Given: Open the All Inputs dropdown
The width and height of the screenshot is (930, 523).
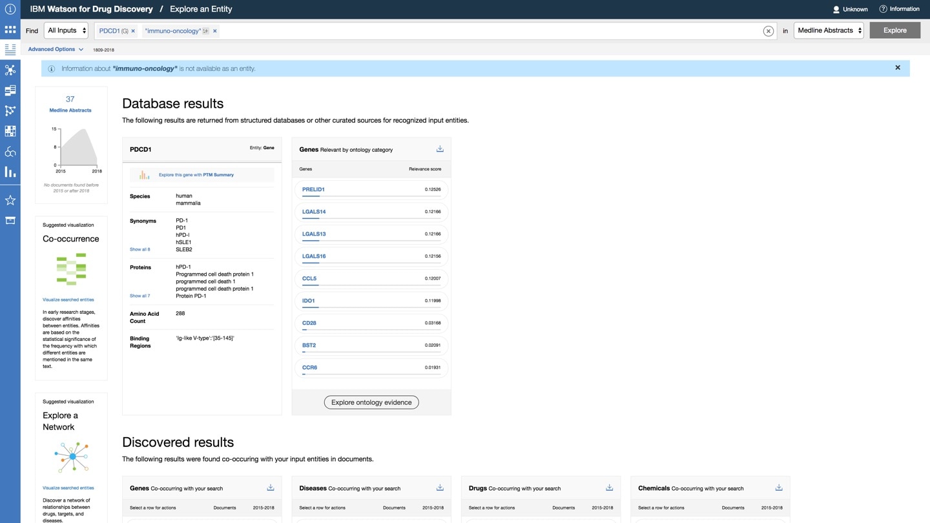Looking at the screenshot, I should coord(67,30).
